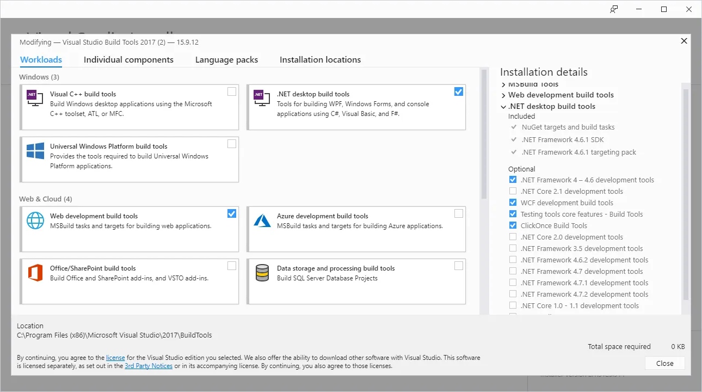Viewport: 702px width, 392px height.
Task: Check .NET Core 2.1 development tools option
Action: click(x=513, y=191)
